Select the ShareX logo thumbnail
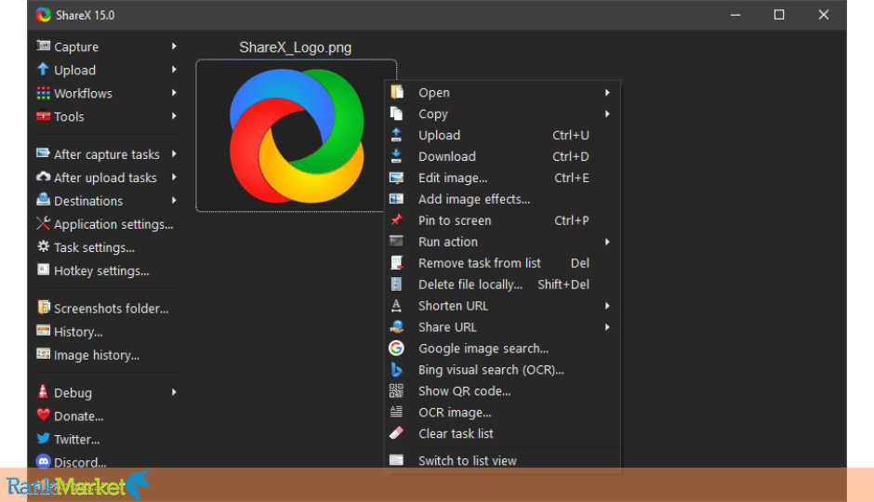Viewport: 874px width, 502px height. click(296, 136)
